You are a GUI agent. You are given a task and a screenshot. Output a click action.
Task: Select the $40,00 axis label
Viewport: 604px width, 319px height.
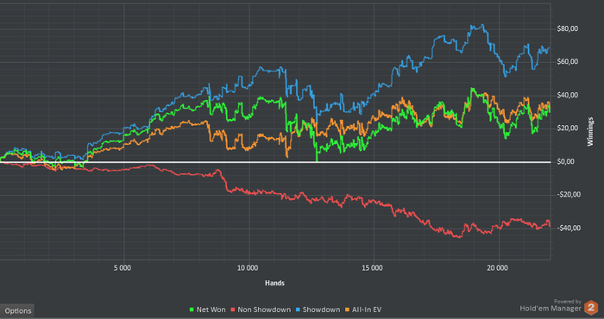pos(569,95)
